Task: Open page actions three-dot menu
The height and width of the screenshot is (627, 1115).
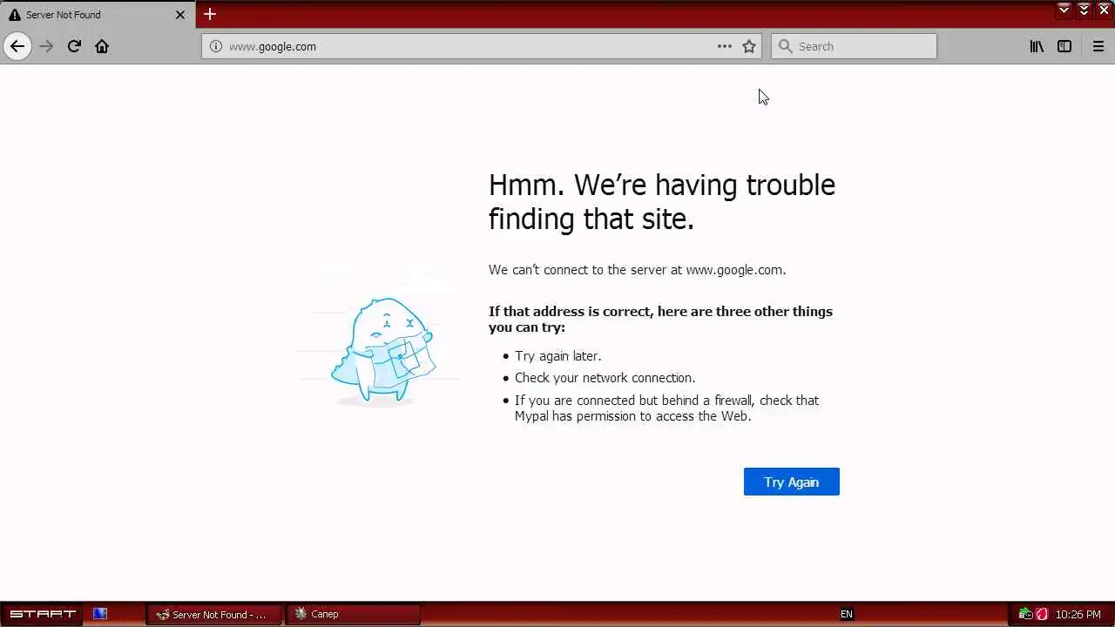Action: click(725, 46)
